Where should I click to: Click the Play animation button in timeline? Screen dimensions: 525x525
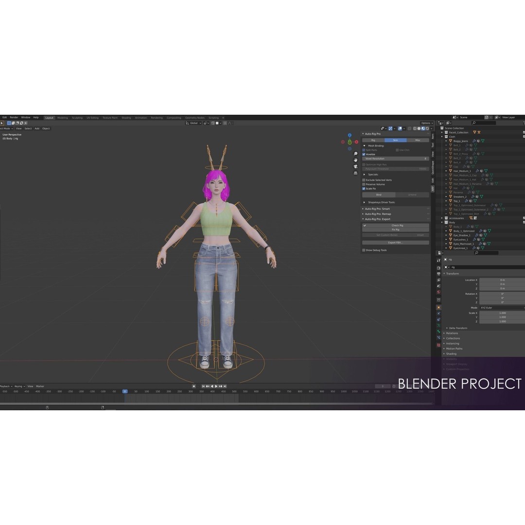point(216,386)
